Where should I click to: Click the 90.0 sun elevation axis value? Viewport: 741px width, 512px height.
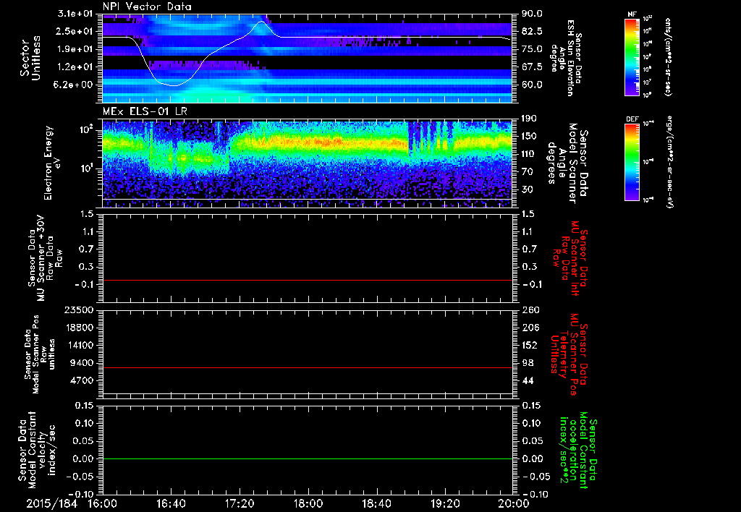532,14
